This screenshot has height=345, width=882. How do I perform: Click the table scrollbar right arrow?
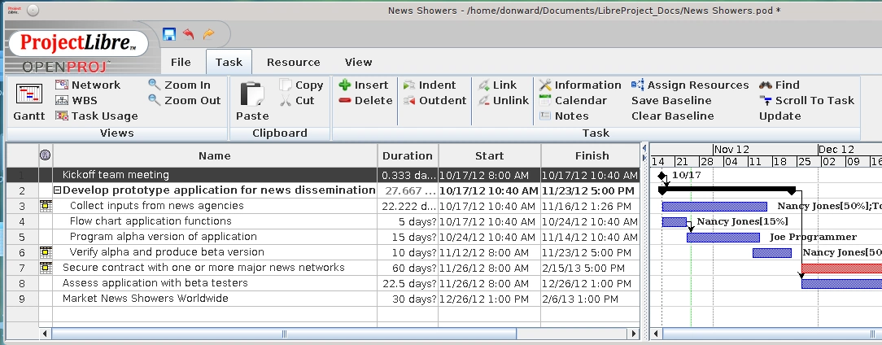635,334
